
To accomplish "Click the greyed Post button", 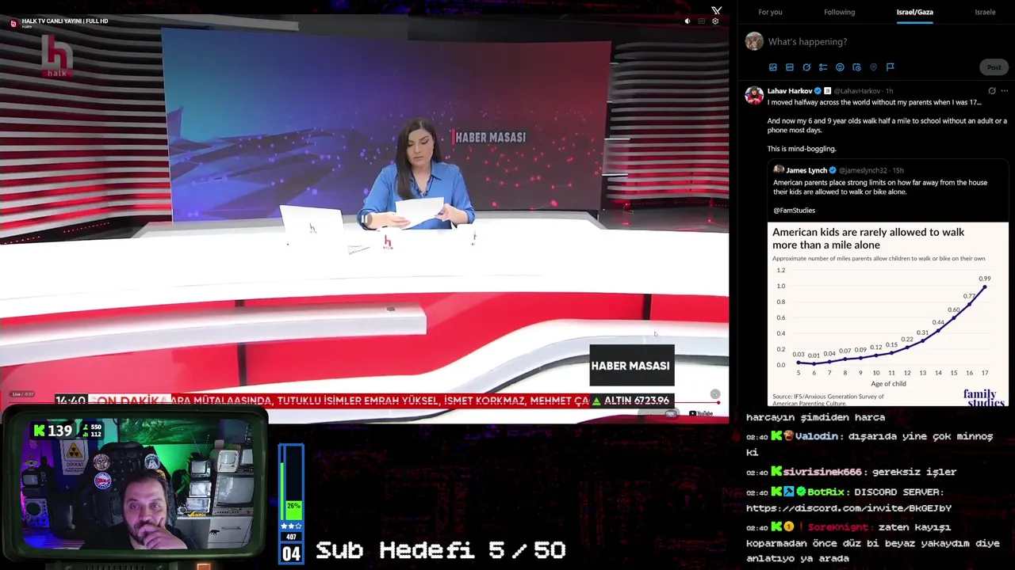I will [994, 67].
